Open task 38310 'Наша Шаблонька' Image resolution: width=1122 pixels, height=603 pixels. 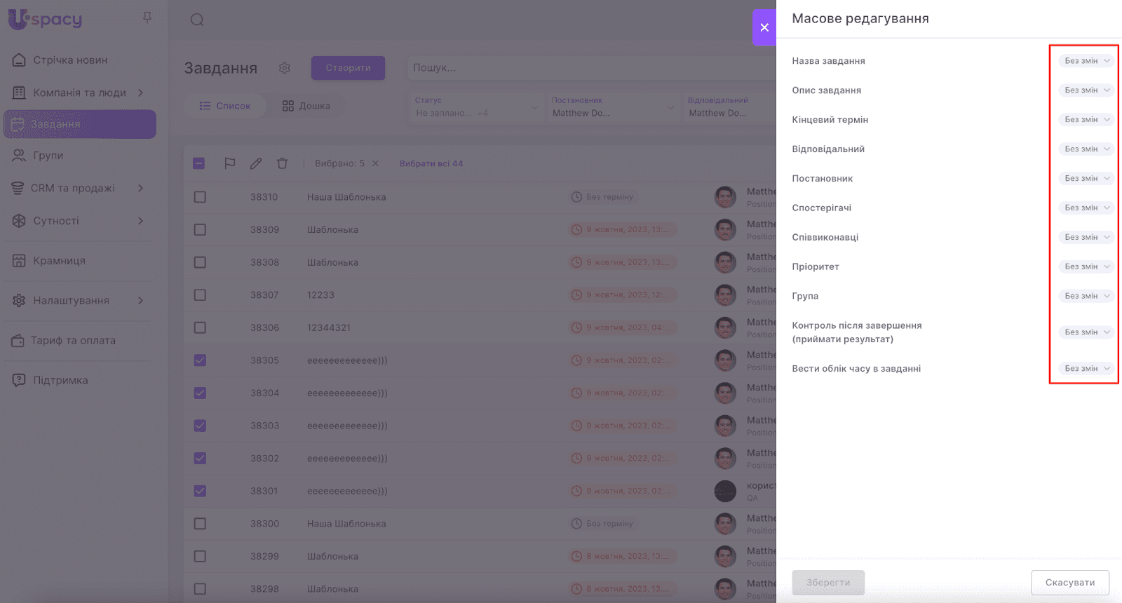[346, 197]
